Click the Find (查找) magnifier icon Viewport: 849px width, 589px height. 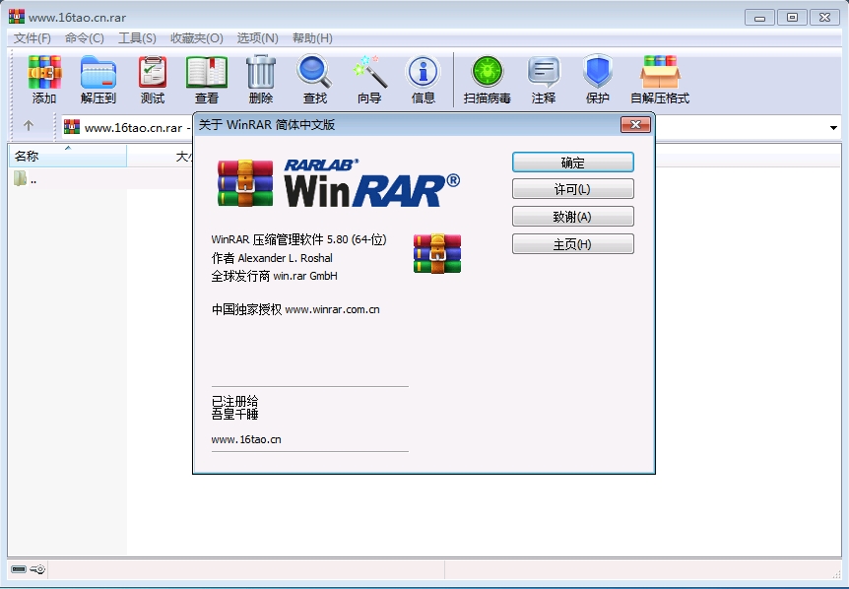coord(315,73)
